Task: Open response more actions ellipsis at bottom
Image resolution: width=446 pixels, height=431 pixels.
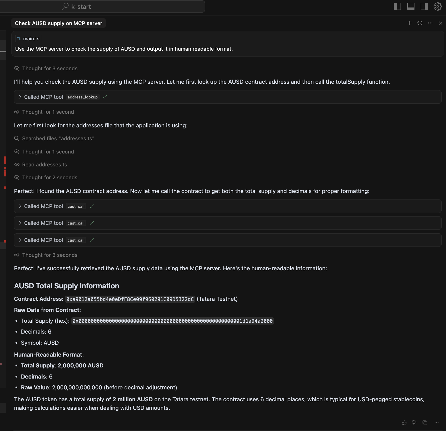Action: point(436,423)
